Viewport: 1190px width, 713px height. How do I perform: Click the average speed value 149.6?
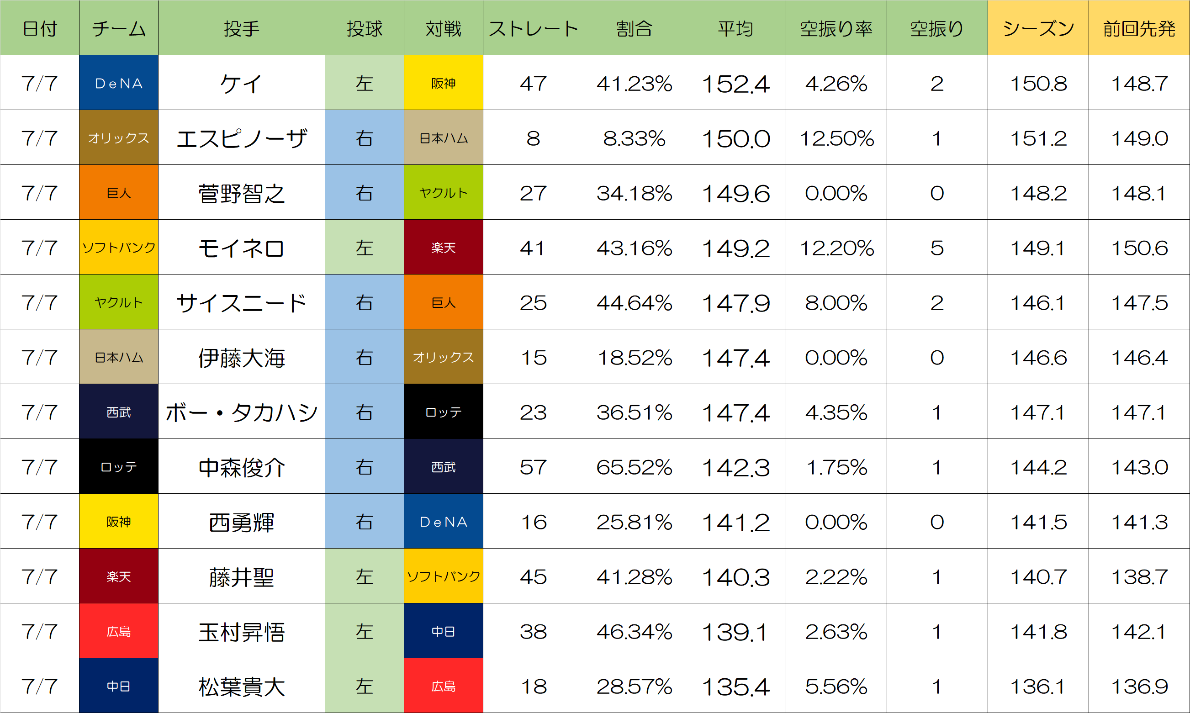tap(735, 193)
